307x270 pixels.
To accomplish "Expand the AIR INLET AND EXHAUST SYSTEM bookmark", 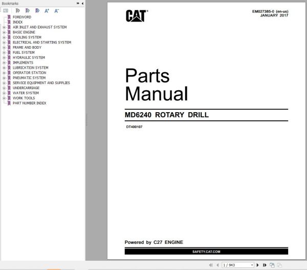I will click(x=4, y=27).
